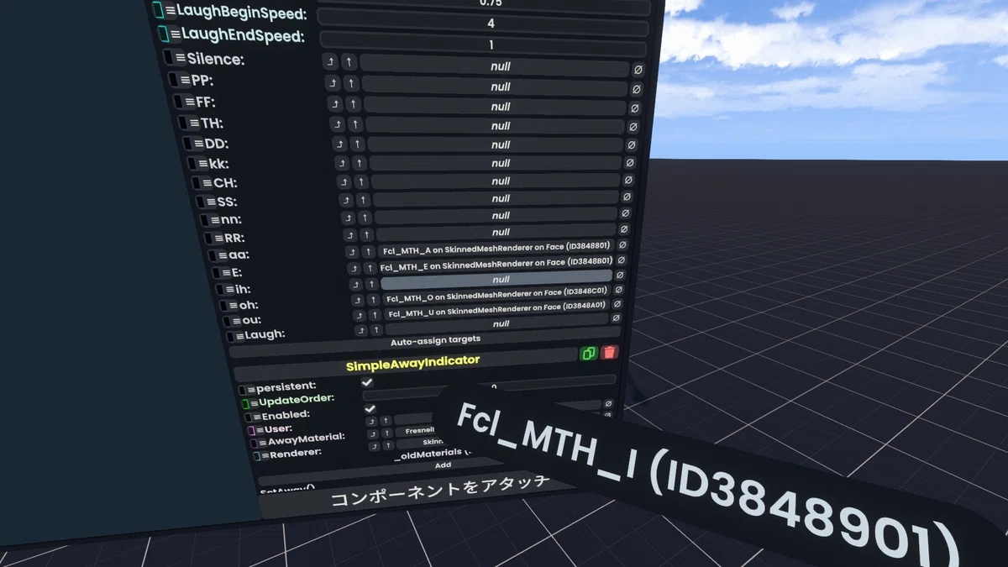The width and height of the screenshot is (1008, 567).
Task: Click the bent arrow beside Fcl_MTH_U
Action: 359,315
